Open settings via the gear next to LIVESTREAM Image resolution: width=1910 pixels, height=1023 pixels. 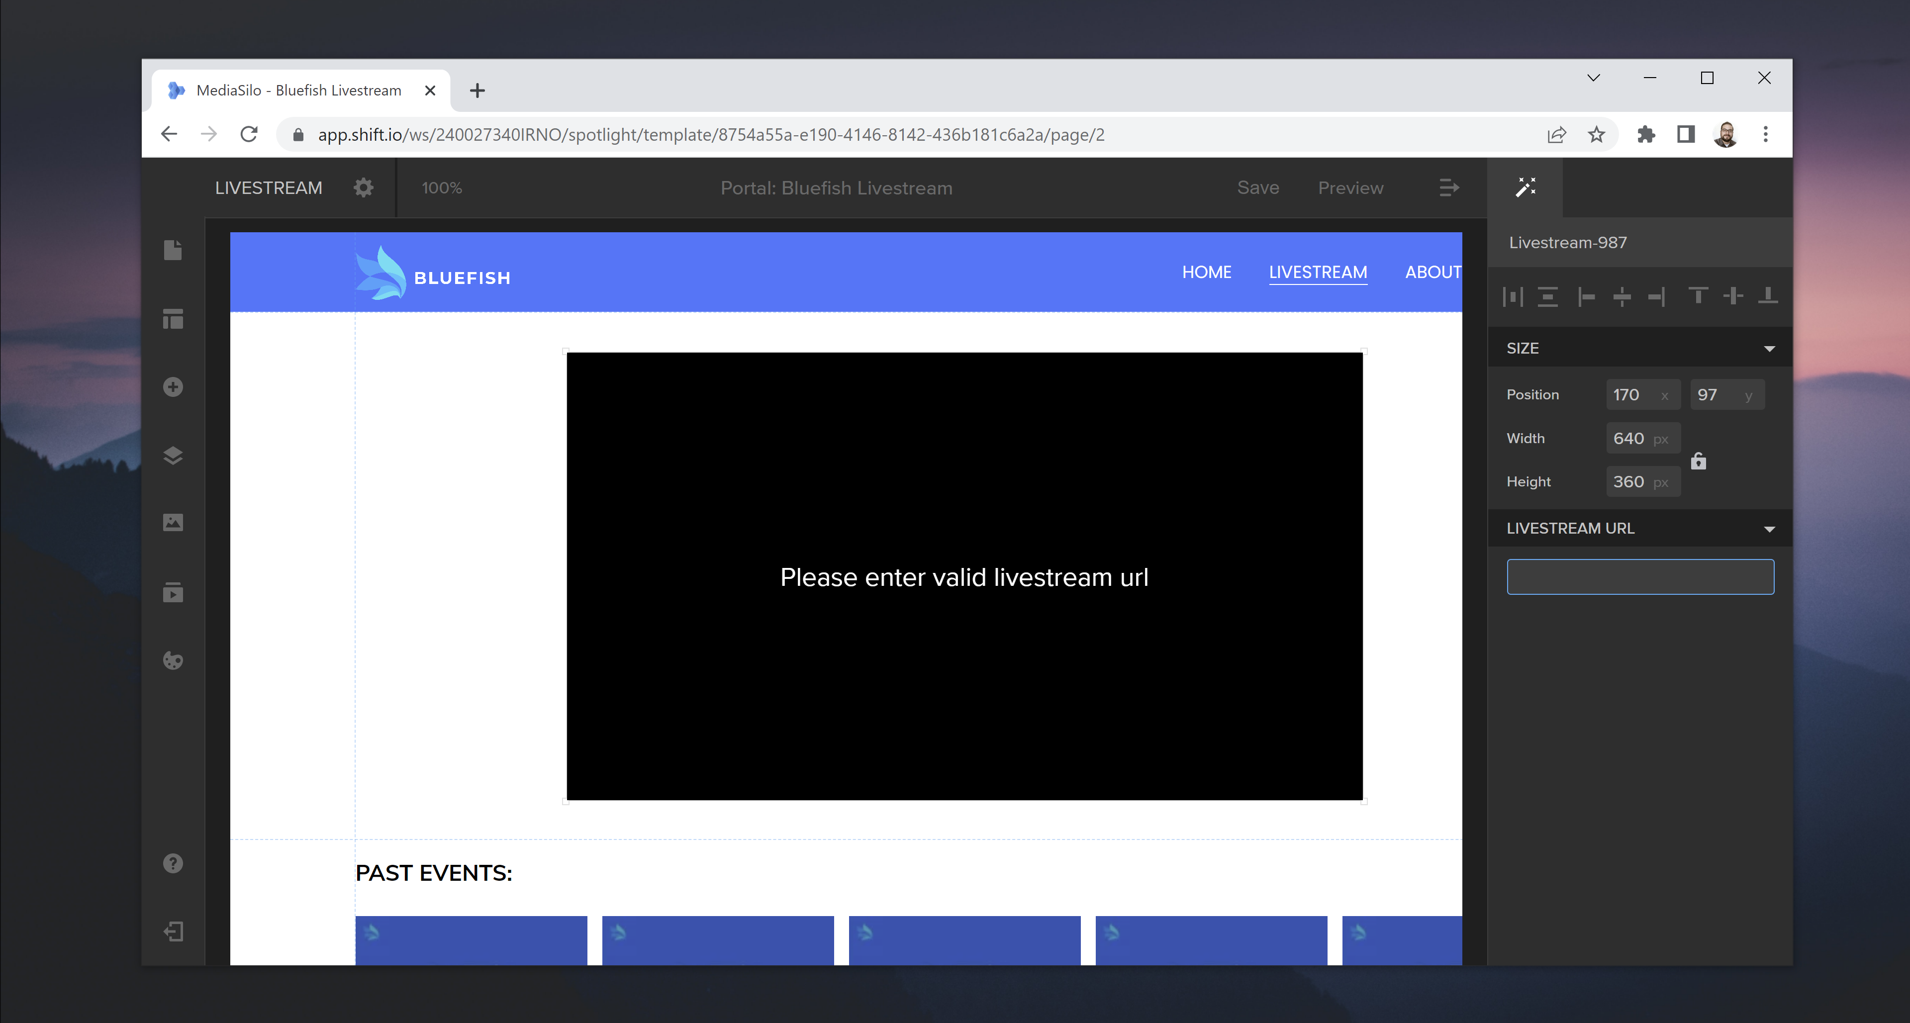363,187
